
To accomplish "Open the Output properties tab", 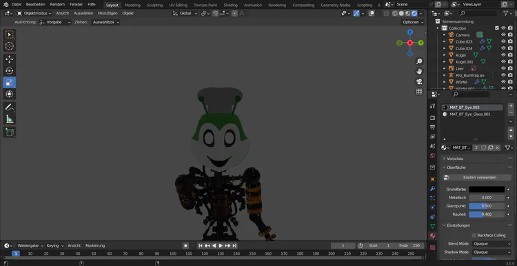I will 433,127.
